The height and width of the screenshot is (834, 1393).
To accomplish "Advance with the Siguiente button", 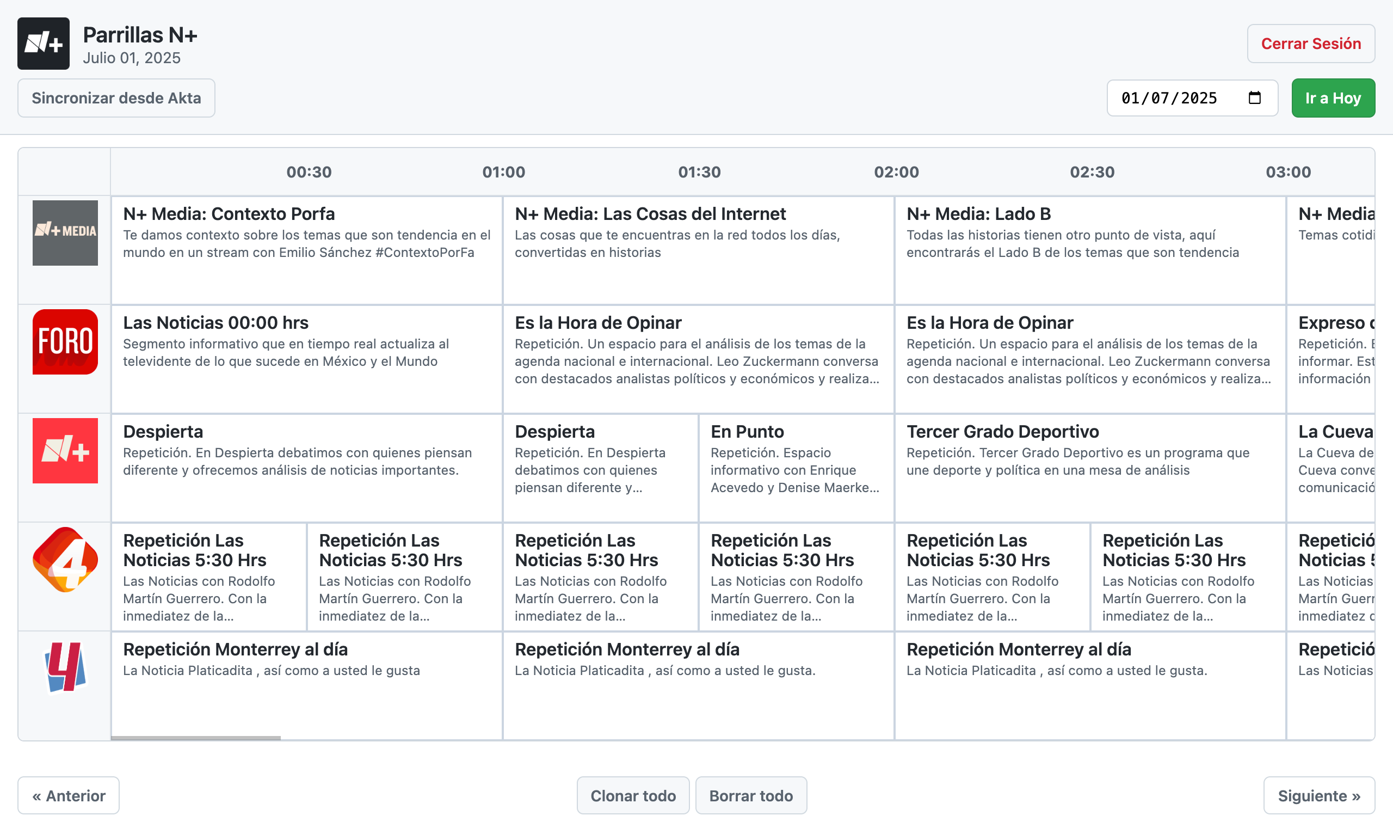I will pos(1320,795).
